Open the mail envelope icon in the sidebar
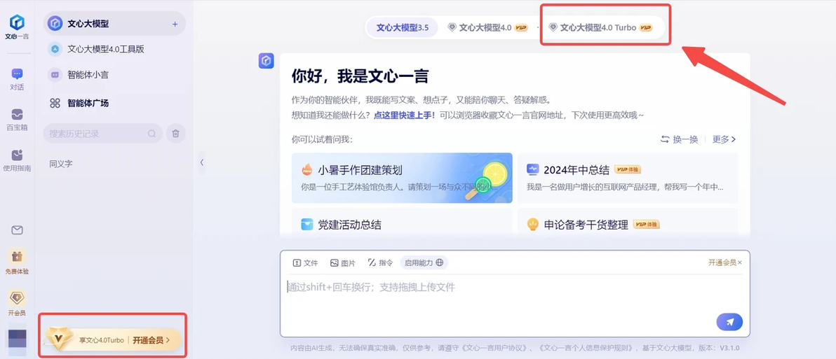 pyautogui.click(x=17, y=230)
